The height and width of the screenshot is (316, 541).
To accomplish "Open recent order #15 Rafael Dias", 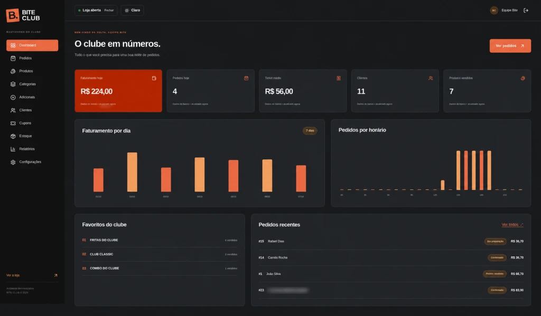I will [x=391, y=241].
